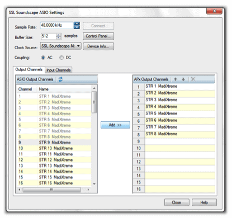Screen dimensions: 232x218
Task: Move selected APx channel down
Action: click(x=183, y=79)
